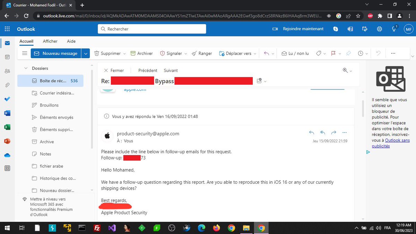Click Rejoindre maintenant meeting button
Image resolution: width=416 pixels, height=234 pixels.
(298, 29)
